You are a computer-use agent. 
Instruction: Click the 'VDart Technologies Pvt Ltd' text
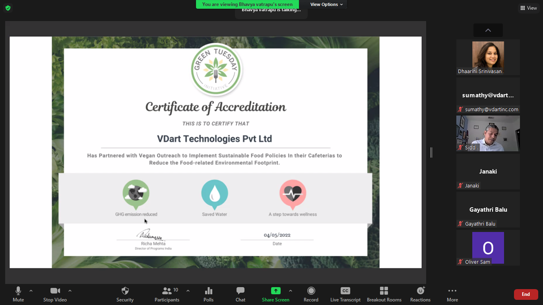coord(215,139)
